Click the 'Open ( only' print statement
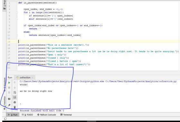The width and height of the screenshot is (180, 122). pos(42,55)
